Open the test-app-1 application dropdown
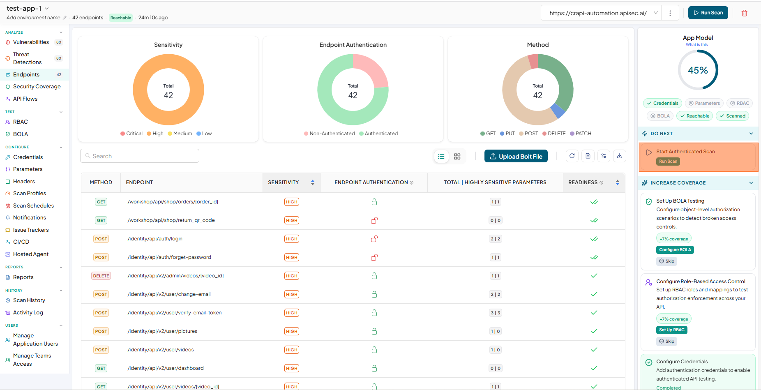This screenshot has width=761, height=390. tap(46, 8)
